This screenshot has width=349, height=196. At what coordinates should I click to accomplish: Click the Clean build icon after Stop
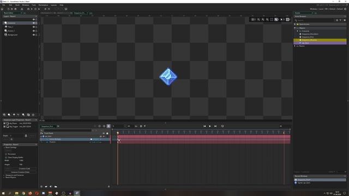coord(39,9)
